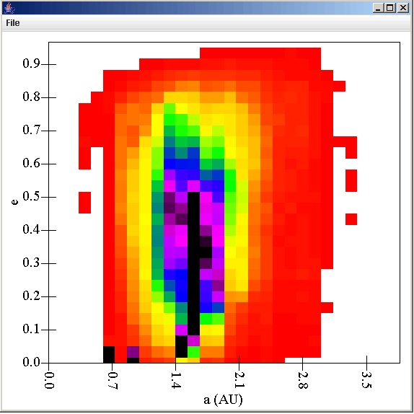Select the 'a (AU)' x-axis label
The width and height of the screenshot is (414, 414).
pyautogui.click(x=223, y=400)
